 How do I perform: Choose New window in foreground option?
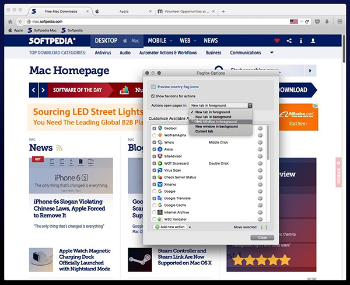[x=220, y=122]
